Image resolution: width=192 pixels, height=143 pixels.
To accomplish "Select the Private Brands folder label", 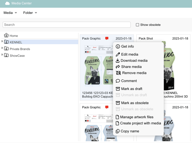I will (20, 49).
